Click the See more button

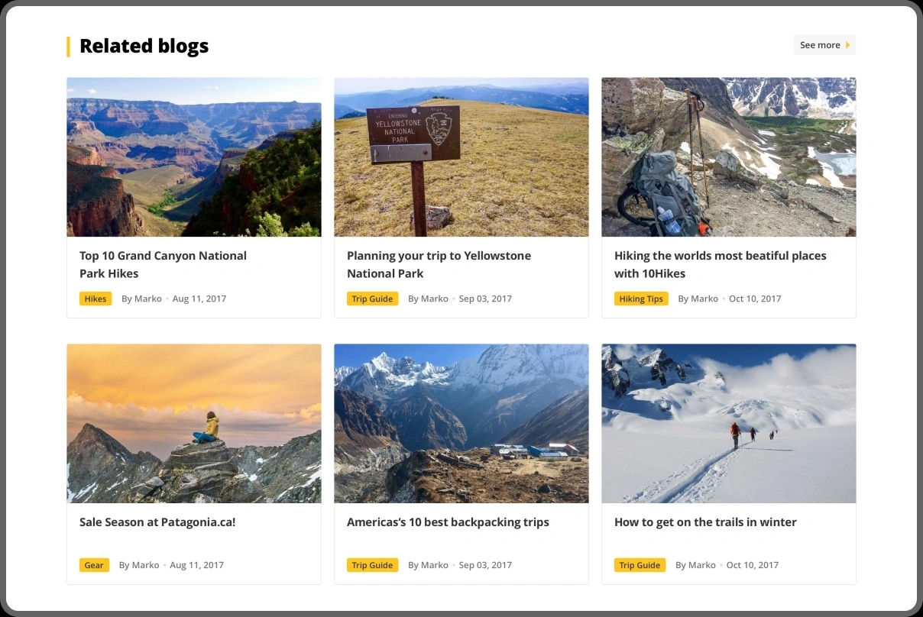[824, 45]
